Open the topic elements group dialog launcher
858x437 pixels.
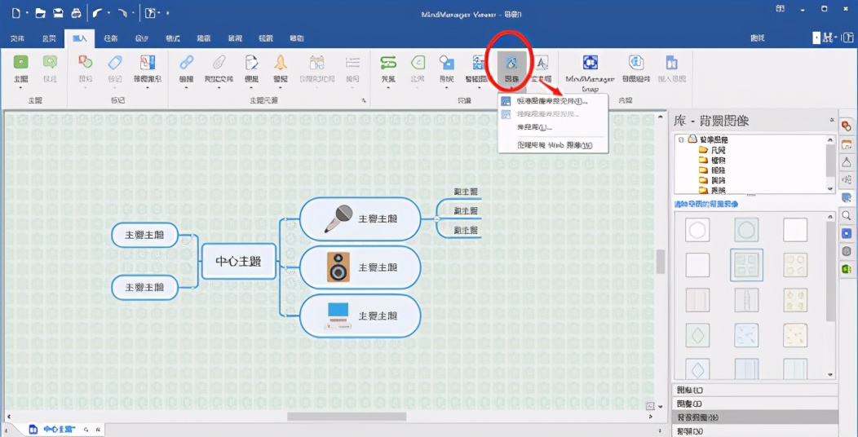coord(363,101)
